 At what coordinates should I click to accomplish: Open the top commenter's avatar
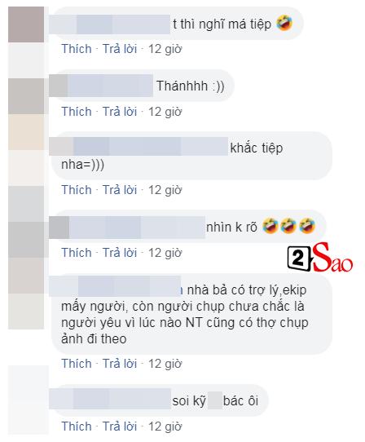(x=26, y=24)
